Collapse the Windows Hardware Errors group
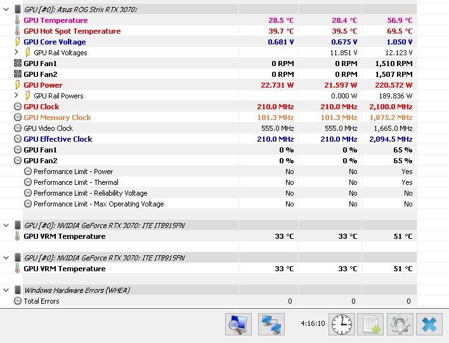The image size is (449, 343). click(6, 290)
